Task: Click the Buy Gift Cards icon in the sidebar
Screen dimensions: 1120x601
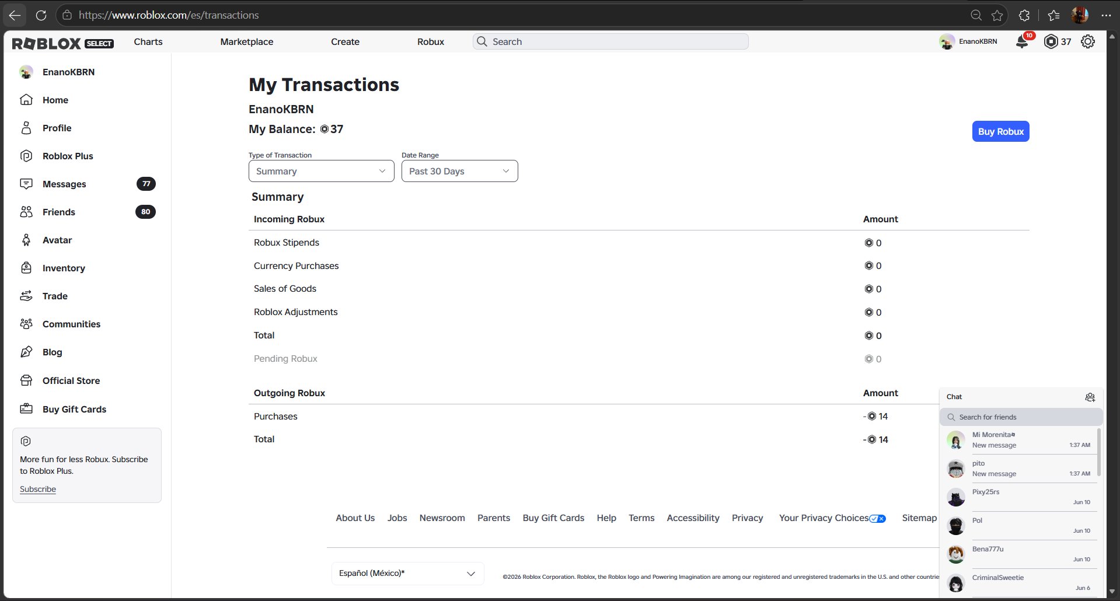Action: click(26, 409)
